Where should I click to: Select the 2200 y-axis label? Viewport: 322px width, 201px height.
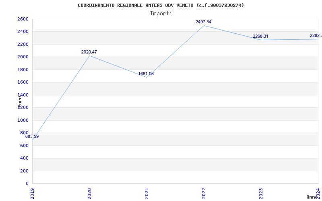[23, 44]
